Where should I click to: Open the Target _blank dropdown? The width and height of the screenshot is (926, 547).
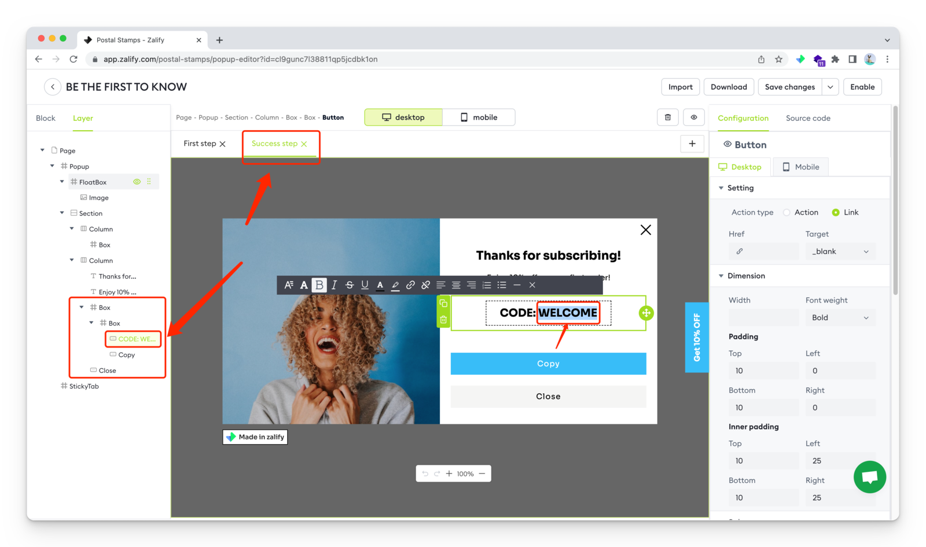click(x=840, y=252)
